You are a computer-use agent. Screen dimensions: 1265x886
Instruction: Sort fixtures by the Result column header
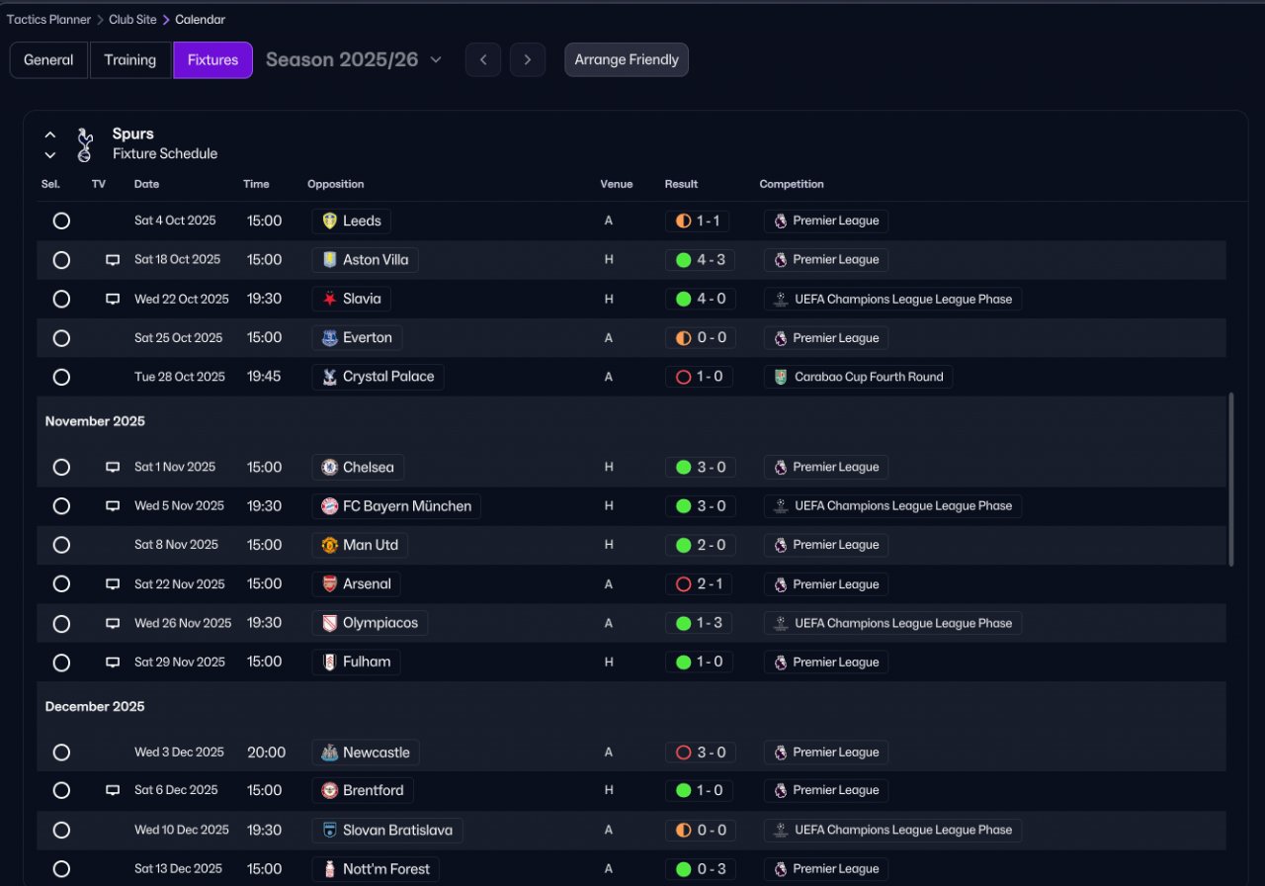click(681, 184)
